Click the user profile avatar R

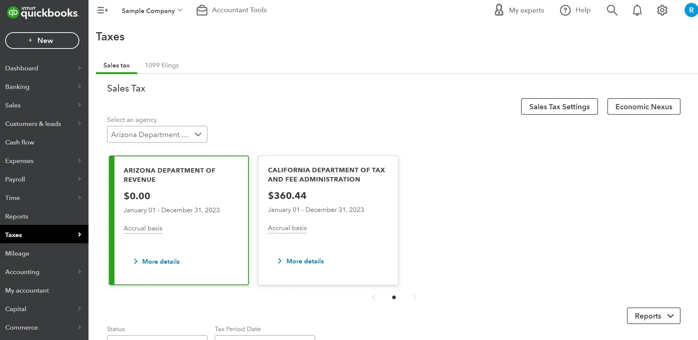[x=691, y=10]
